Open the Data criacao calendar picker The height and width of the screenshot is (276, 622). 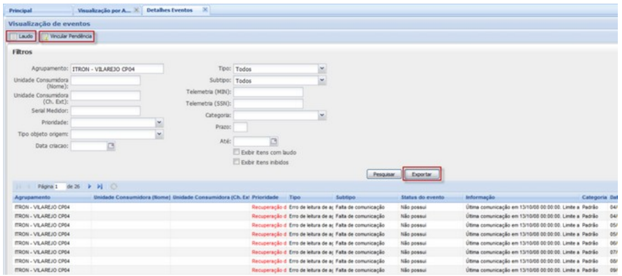[x=110, y=145]
